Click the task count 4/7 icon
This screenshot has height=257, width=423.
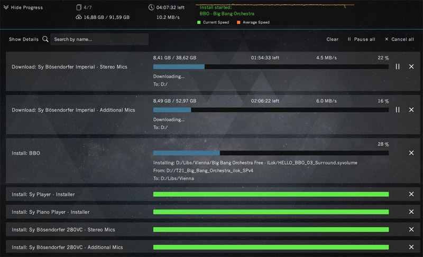click(79, 7)
